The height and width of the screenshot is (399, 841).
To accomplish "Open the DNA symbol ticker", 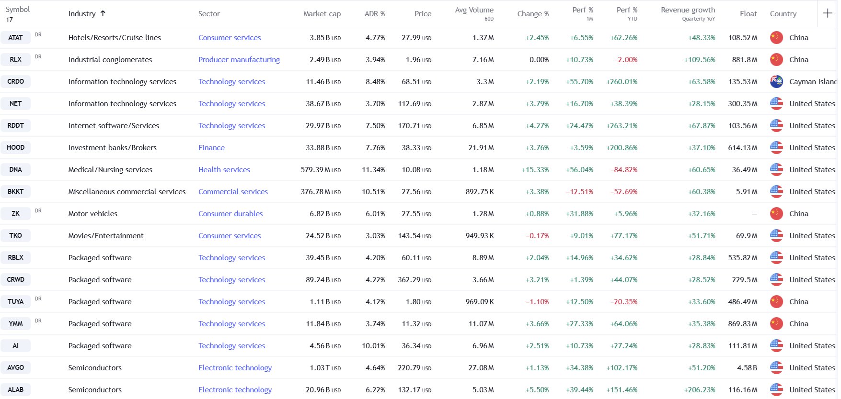I will [15, 170].
